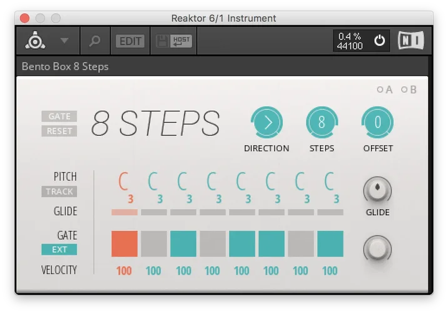Toggle the GATE input button
448x313 pixels.
click(59, 116)
